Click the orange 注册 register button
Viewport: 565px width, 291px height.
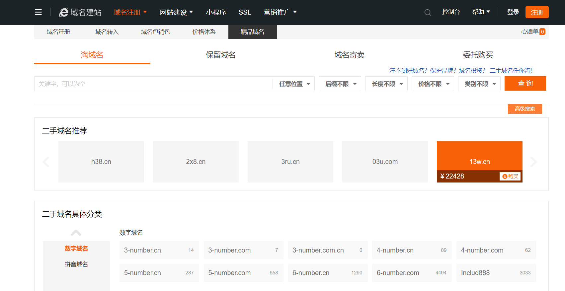coord(536,12)
